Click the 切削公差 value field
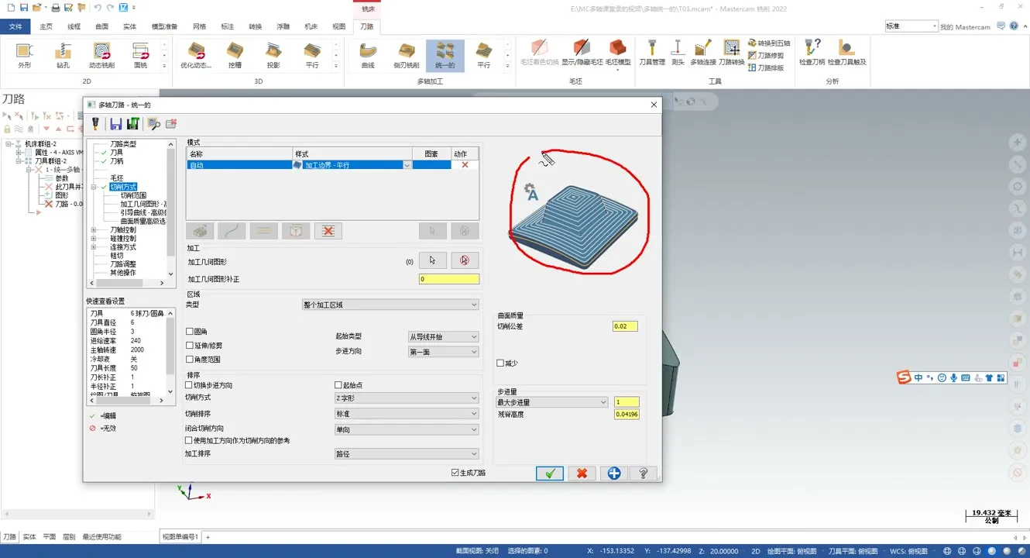The image size is (1030, 558). click(x=625, y=326)
